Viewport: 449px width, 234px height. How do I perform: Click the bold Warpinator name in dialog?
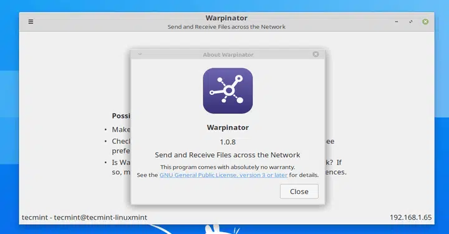coord(228,127)
